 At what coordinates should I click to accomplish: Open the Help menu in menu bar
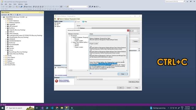(26, 4)
